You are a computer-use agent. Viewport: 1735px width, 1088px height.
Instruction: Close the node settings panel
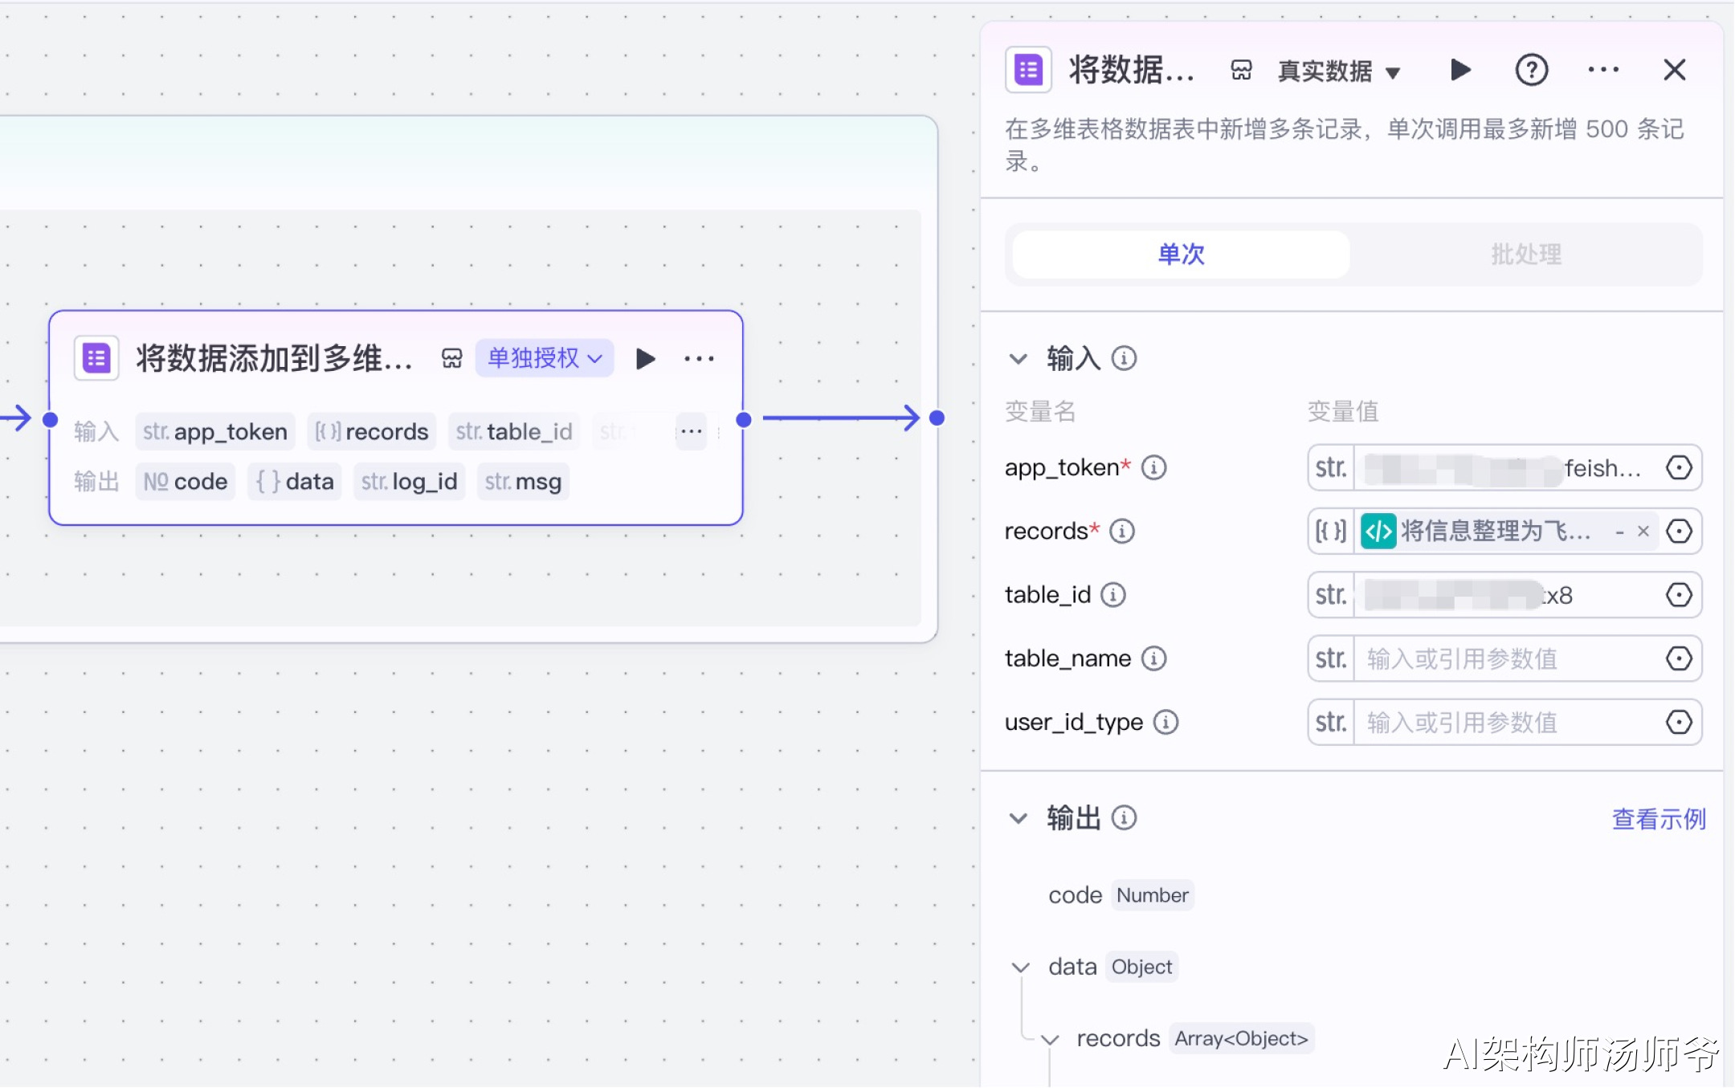point(1674,71)
